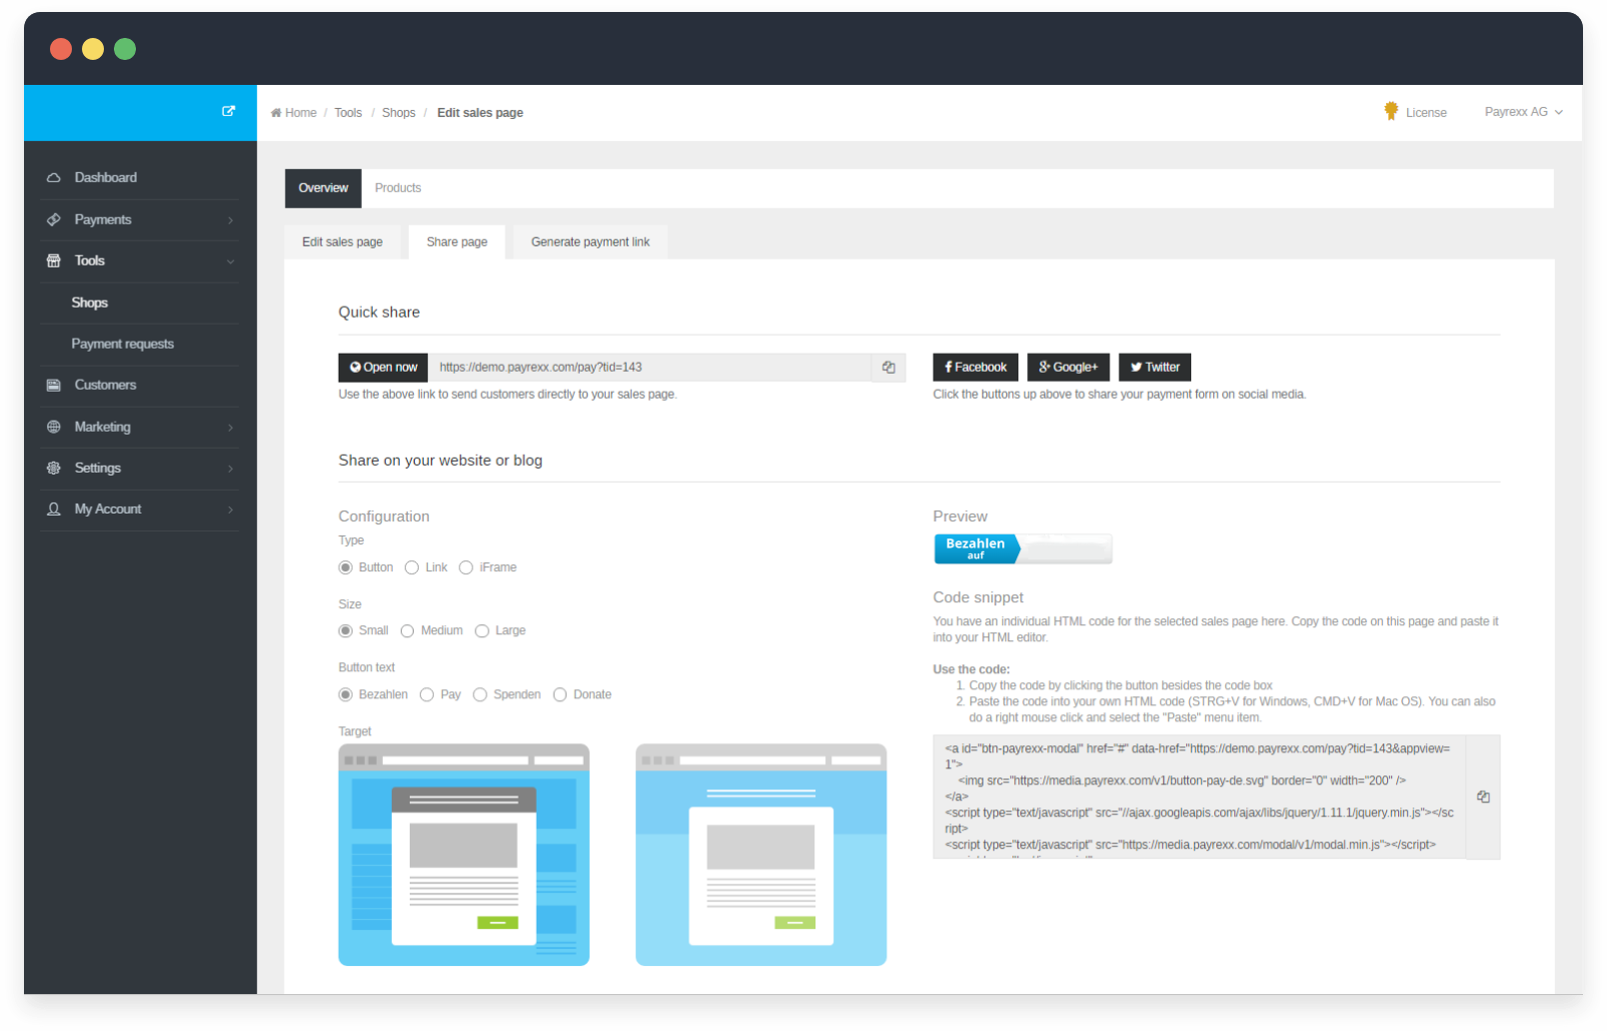Screen dimensions: 1607x1031
Task: Choose Medium size radio
Action: click(408, 630)
